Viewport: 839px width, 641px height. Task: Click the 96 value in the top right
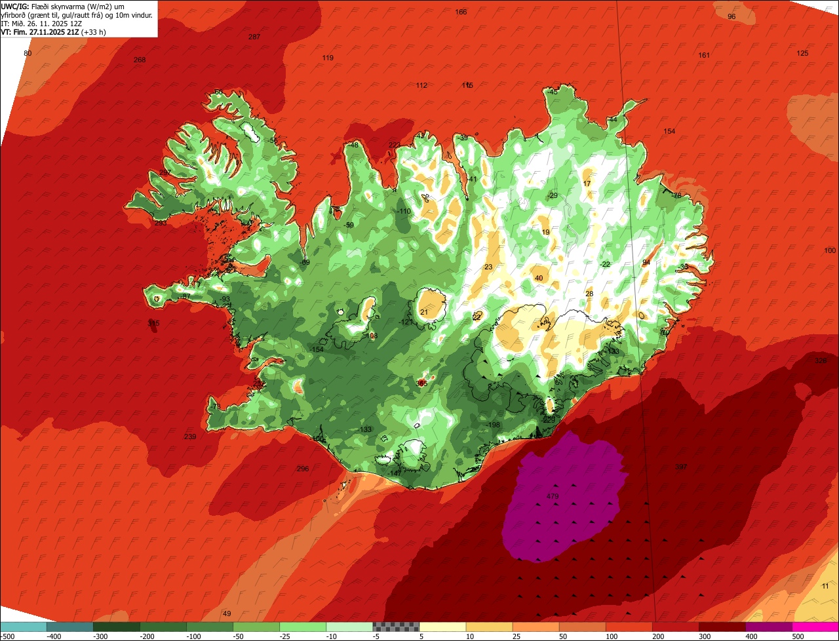point(732,16)
